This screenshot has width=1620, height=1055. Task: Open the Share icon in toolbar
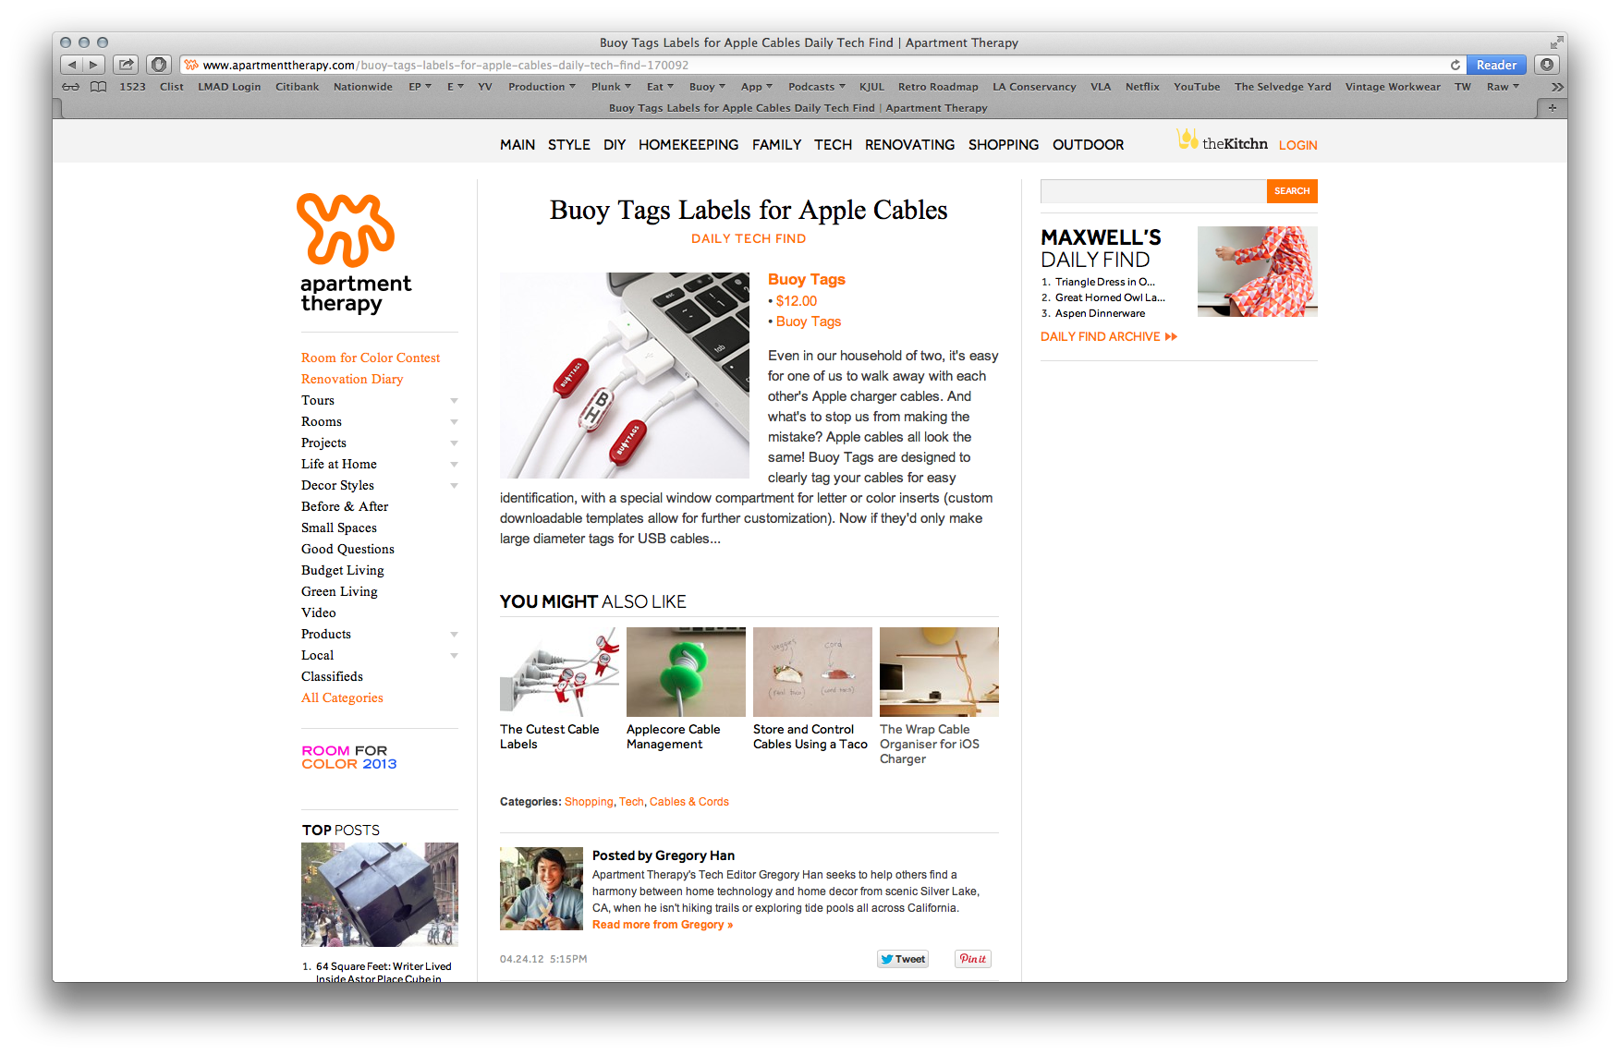pos(126,65)
